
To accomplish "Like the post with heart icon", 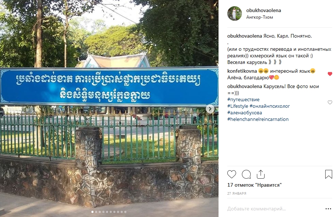I will click(232, 174).
